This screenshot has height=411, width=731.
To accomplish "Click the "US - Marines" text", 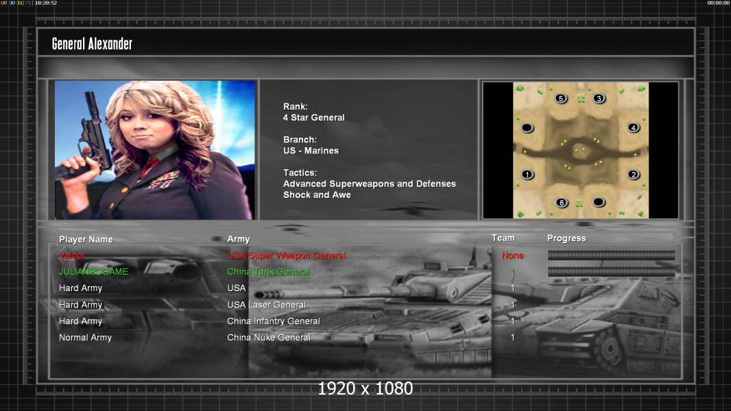I will 311,151.
